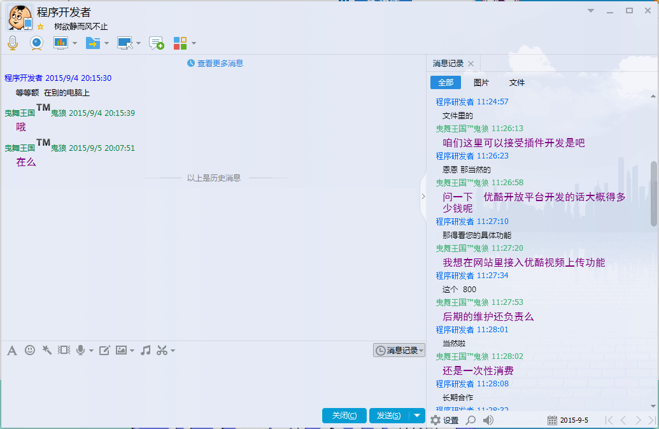659x429 pixels.
Task: Expand the apps grid dropdown arrow
Action: 194,43
